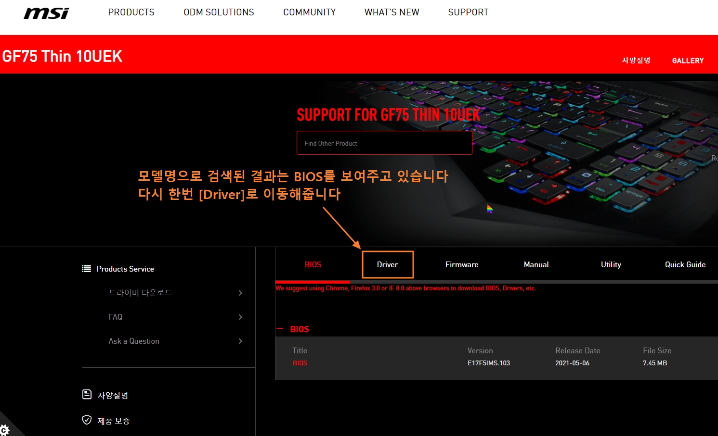Open the GALLERY link in the red banner
This screenshot has width=718, height=436.
(x=688, y=61)
